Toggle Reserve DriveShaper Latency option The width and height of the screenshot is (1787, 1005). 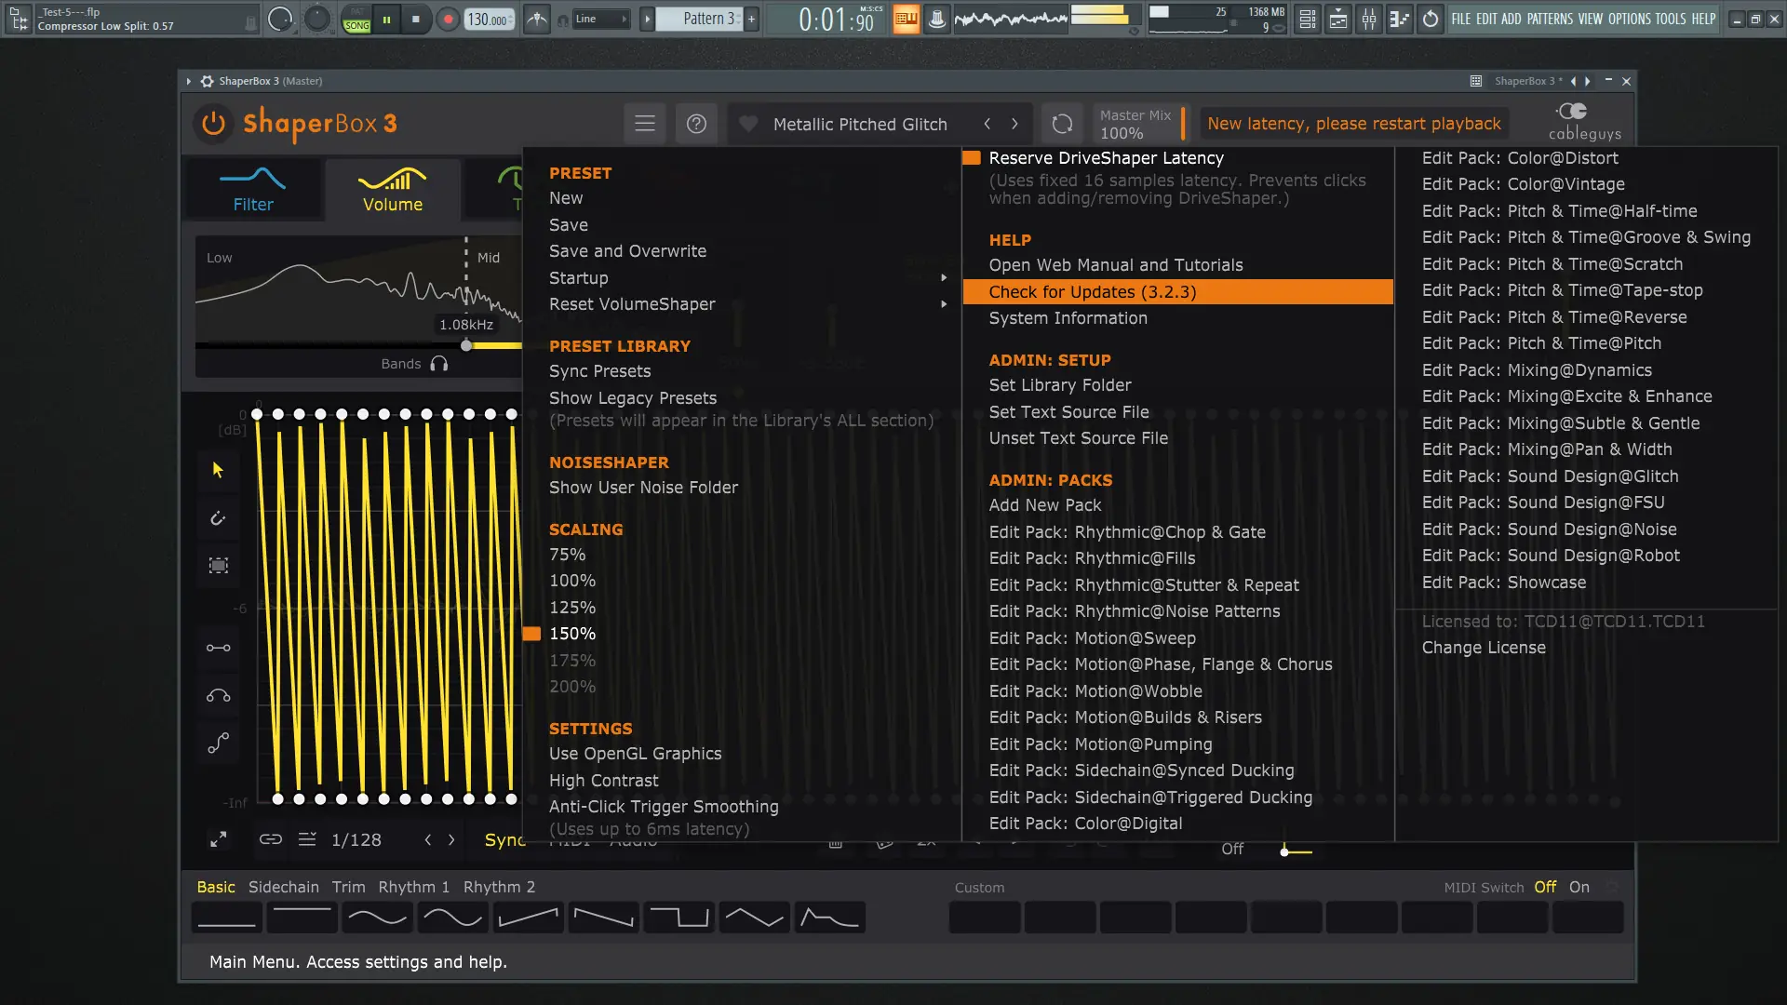1106,158
